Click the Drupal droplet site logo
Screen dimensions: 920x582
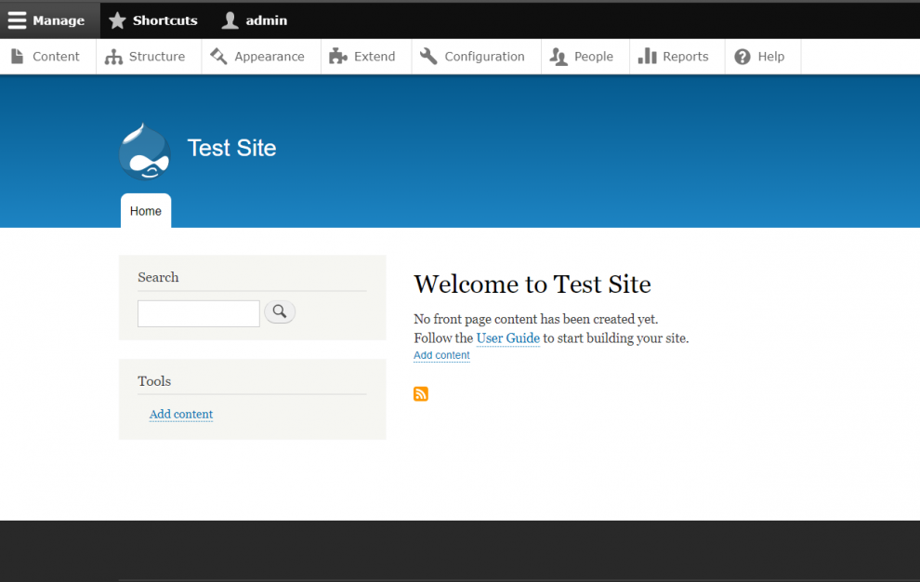click(144, 151)
